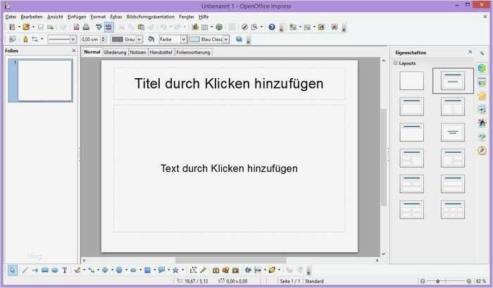Screen dimensions: 493x288
Task: Choose the flowchart shapes tool
Action: coord(147,270)
